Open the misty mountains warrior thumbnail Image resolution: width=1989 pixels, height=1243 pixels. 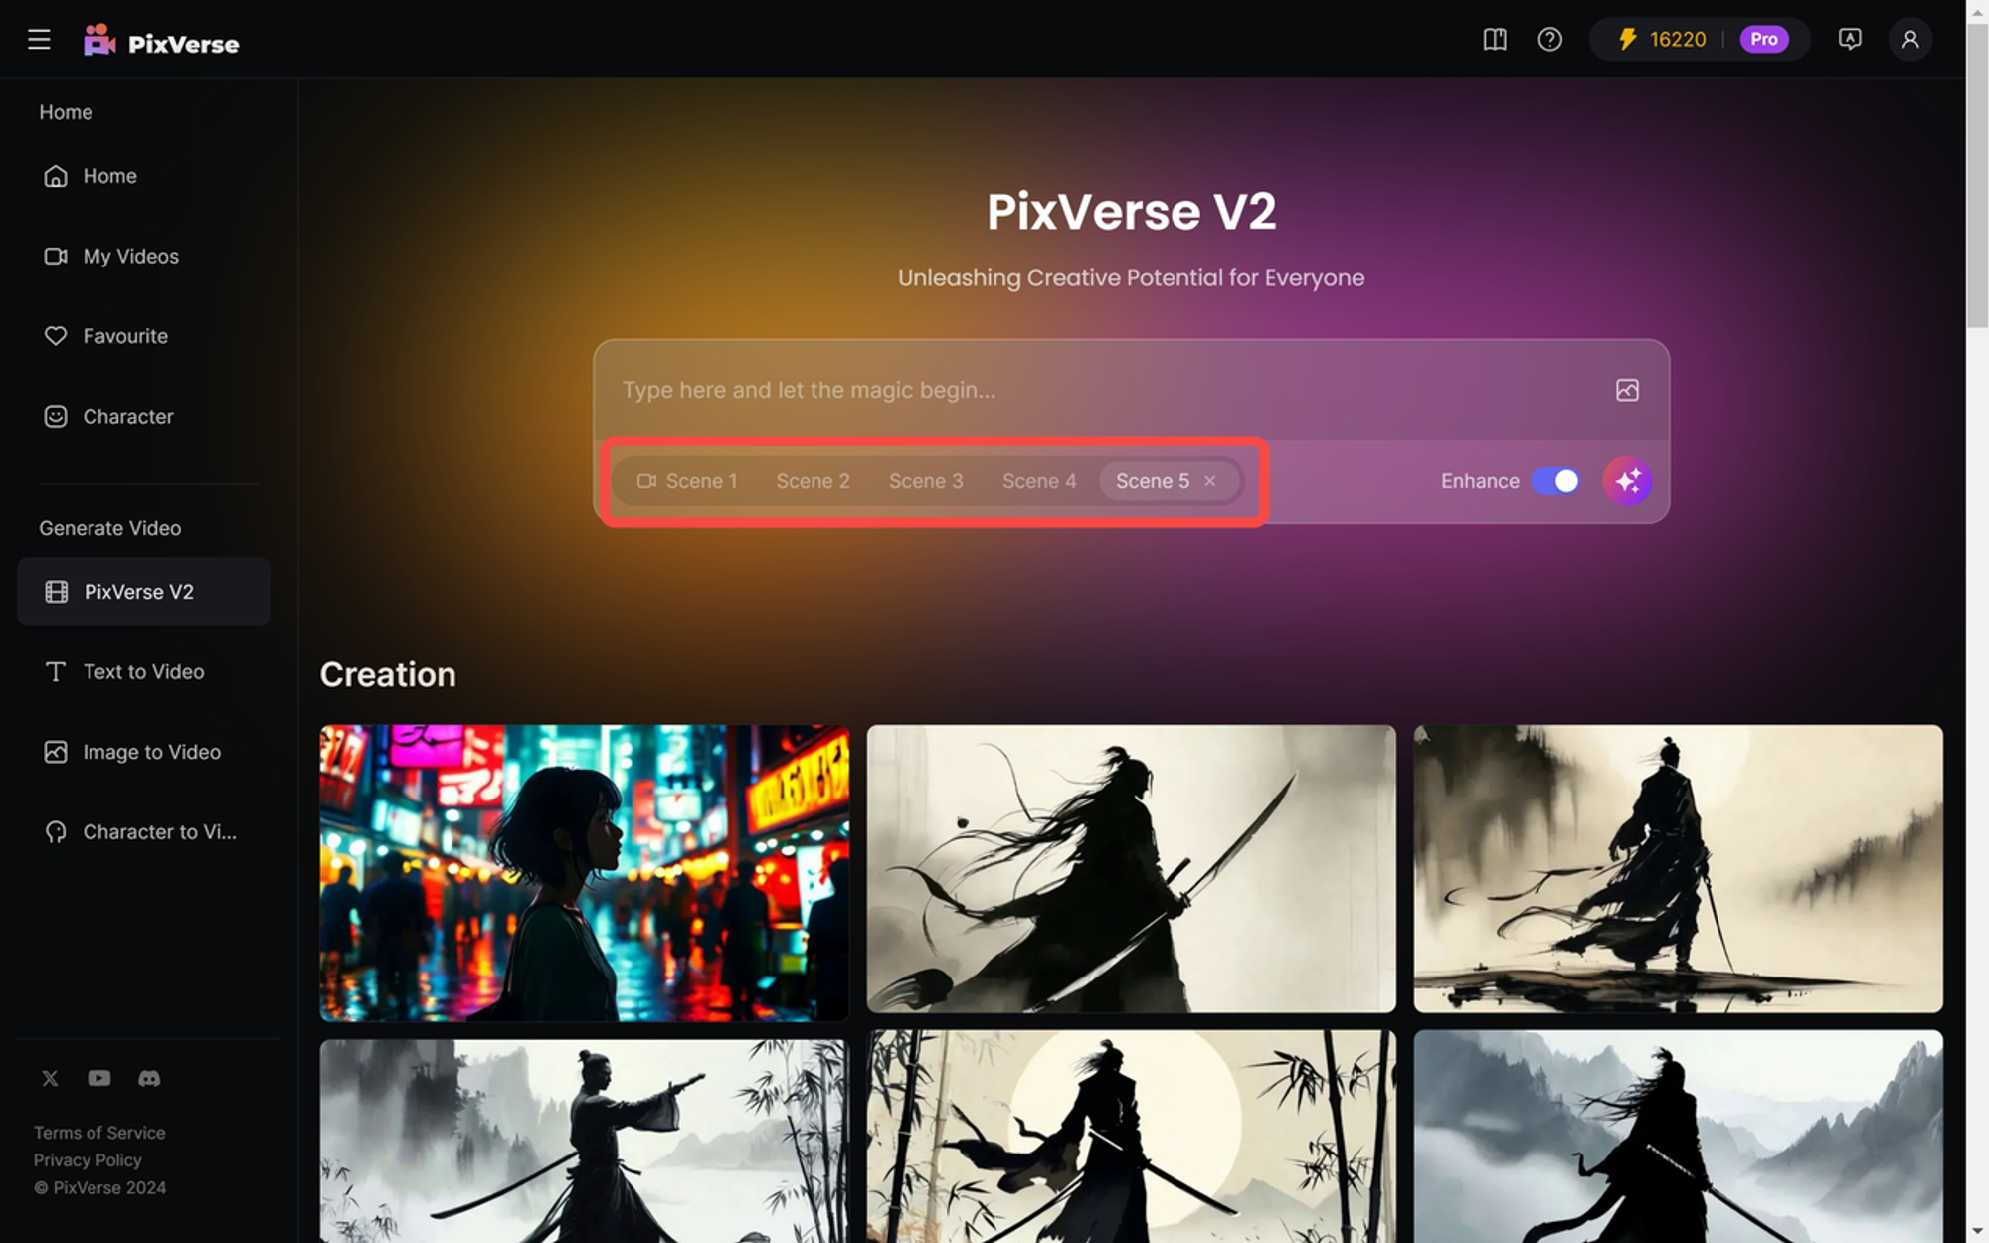pyautogui.click(x=1678, y=1137)
